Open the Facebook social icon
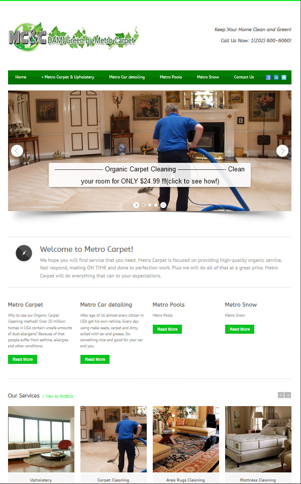Image resolution: width=301 pixels, height=484 pixels. pyautogui.click(x=268, y=77)
